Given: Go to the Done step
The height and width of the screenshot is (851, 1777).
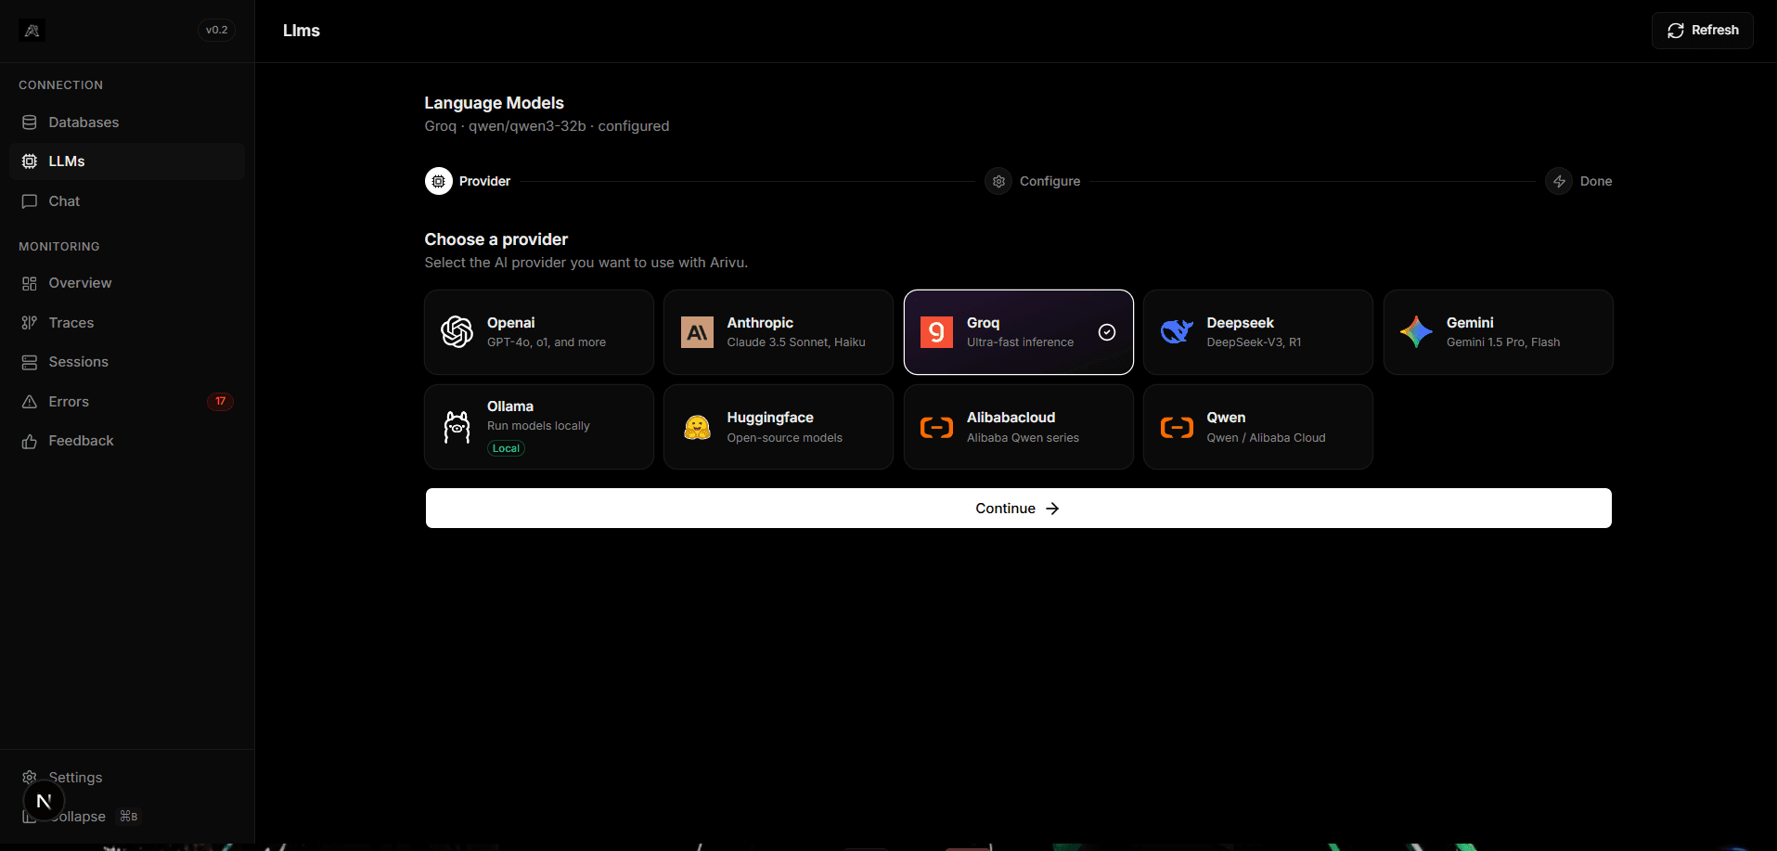Looking at the screenshot, I should pos(1578,181).
